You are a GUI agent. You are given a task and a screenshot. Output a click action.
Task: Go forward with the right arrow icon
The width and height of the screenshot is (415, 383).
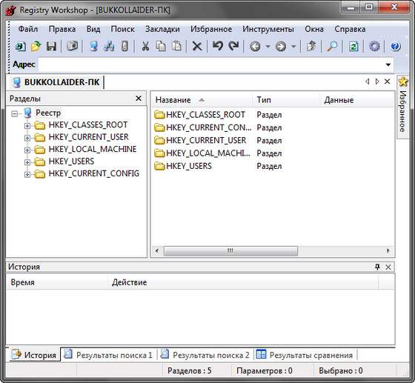point(281,47)
